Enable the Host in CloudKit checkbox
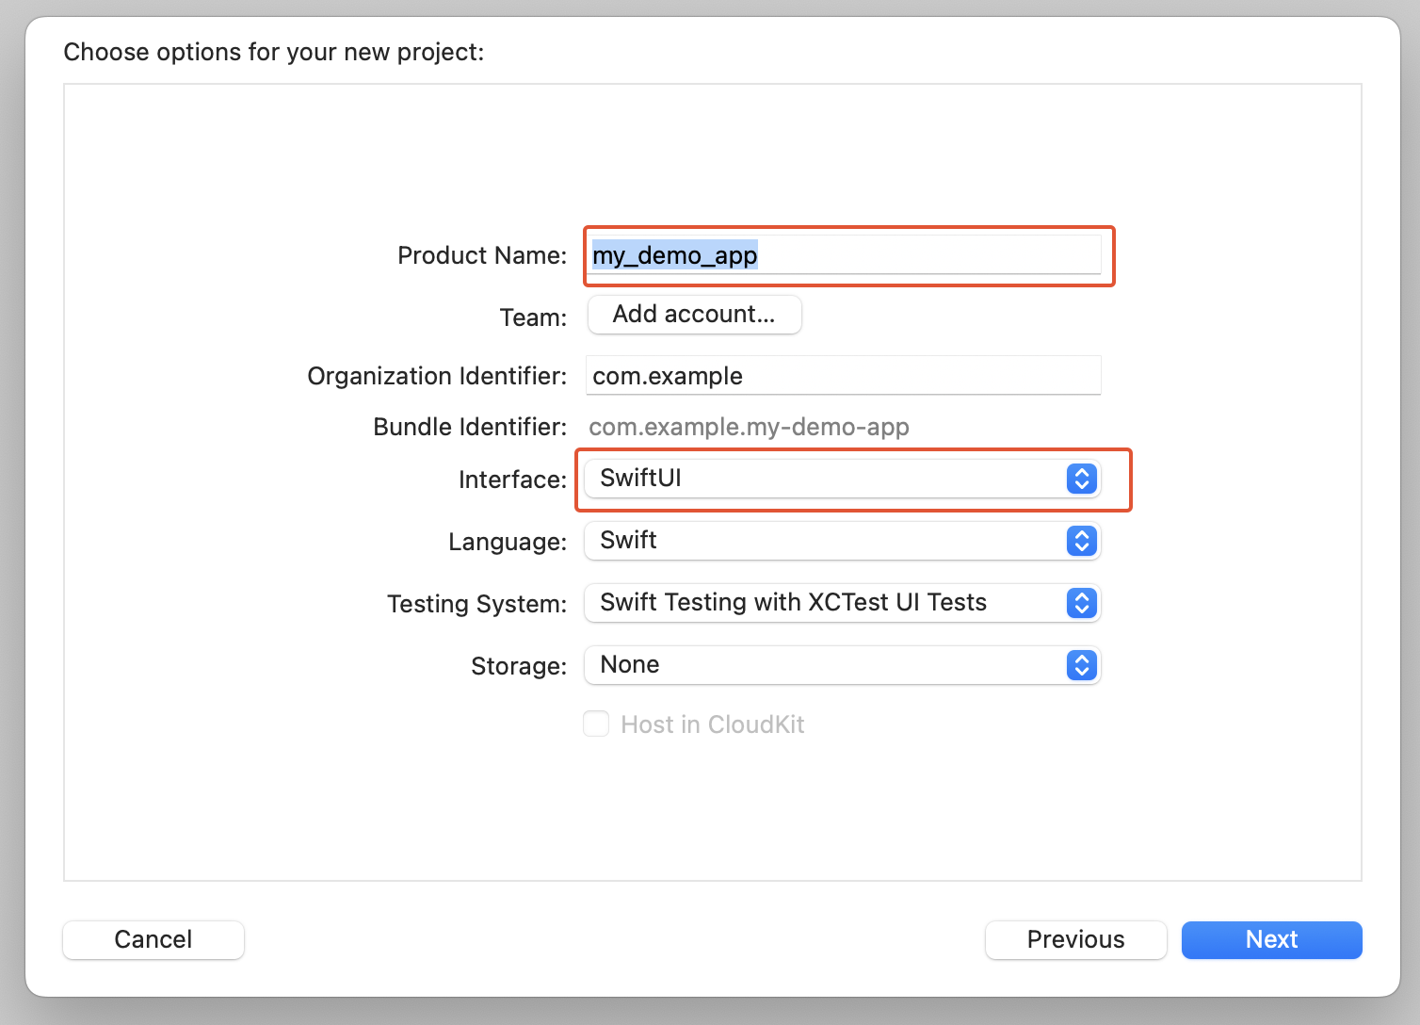The image size is (1420, 1025). 596,724
